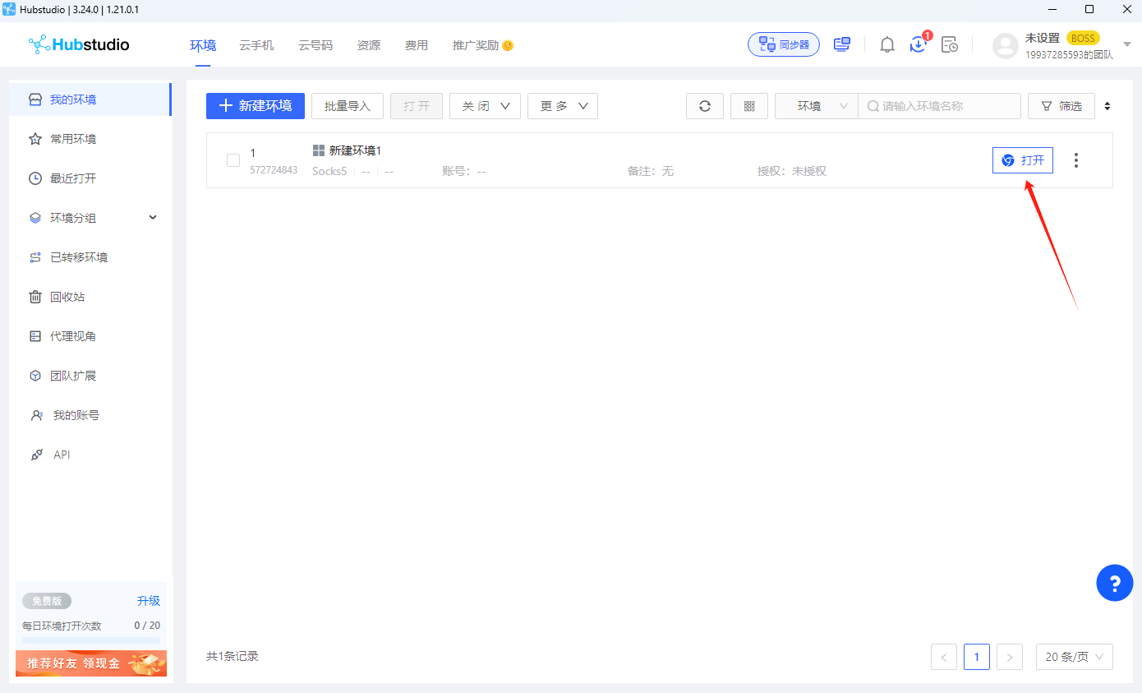Click the download update icon with badge

pyautogui.click(x=919, y=44)
